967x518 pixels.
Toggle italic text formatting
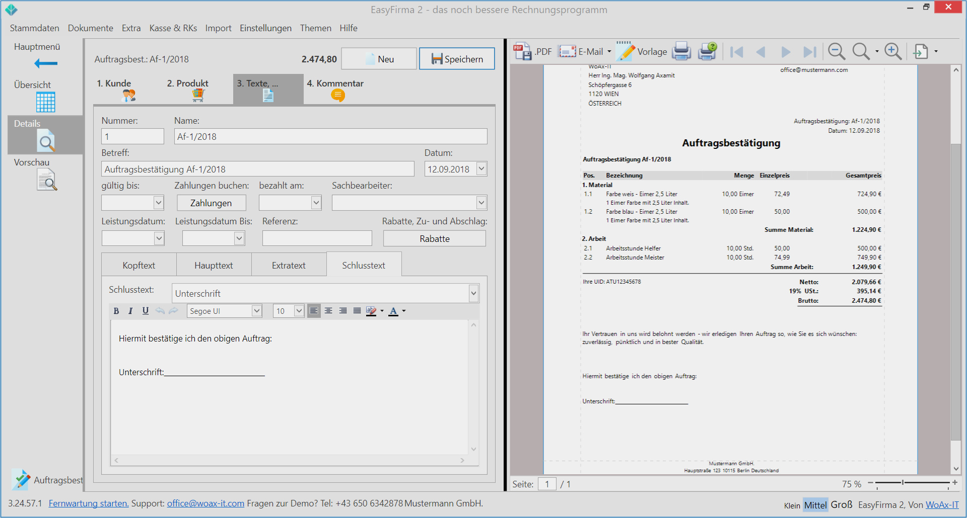130,311
